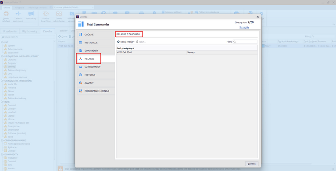Screen dimensions: 336x171
Task: Click the Audyt oprogramowania tree icon in the main window
Action: pyautogui.click(x=6, y=144)
